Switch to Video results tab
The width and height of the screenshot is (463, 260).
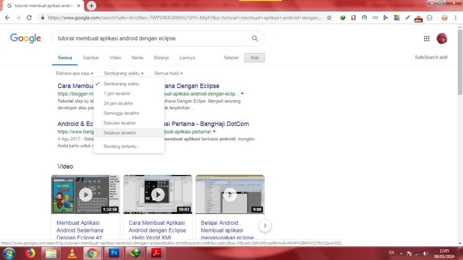pos(115,58)
